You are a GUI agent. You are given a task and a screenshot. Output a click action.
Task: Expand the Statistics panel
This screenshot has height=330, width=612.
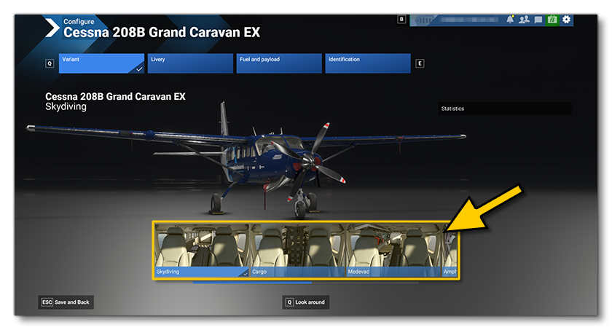(x=505, y=109)
